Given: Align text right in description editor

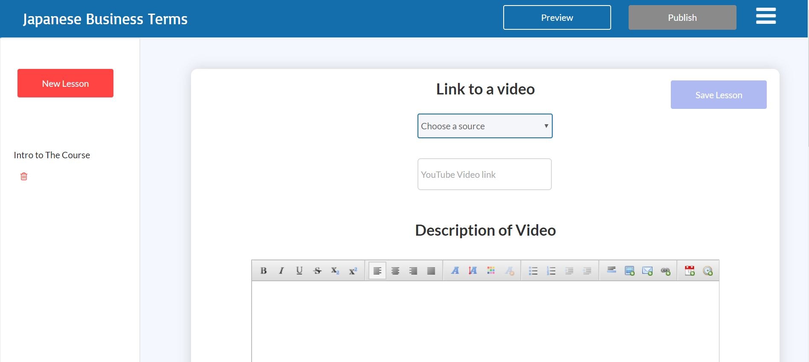Looking at the screenshot, I should coord(413,271).
